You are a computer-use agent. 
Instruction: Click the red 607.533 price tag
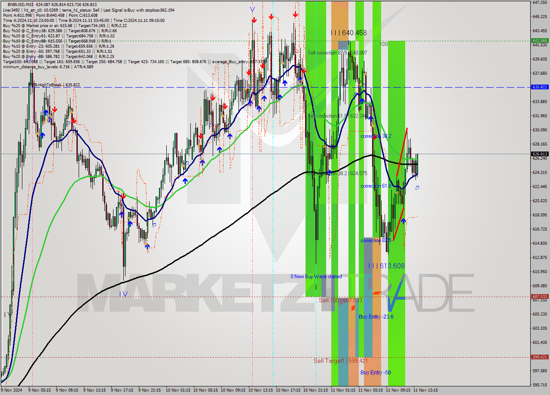tap(540, 296)
